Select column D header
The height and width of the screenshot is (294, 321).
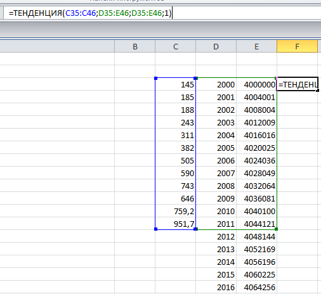point(216,46)
